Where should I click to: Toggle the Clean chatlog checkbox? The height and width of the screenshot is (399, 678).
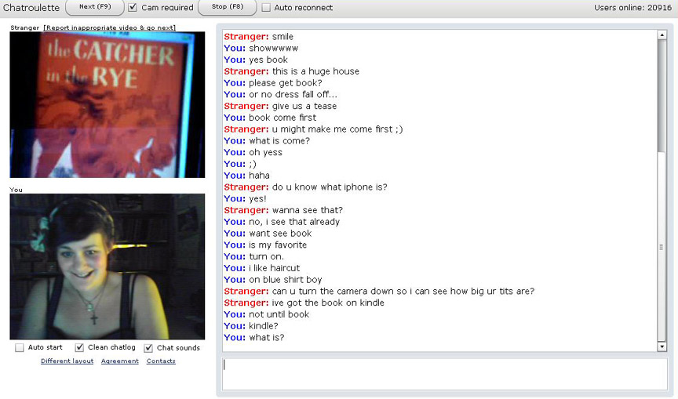click(x=79, y=347)
